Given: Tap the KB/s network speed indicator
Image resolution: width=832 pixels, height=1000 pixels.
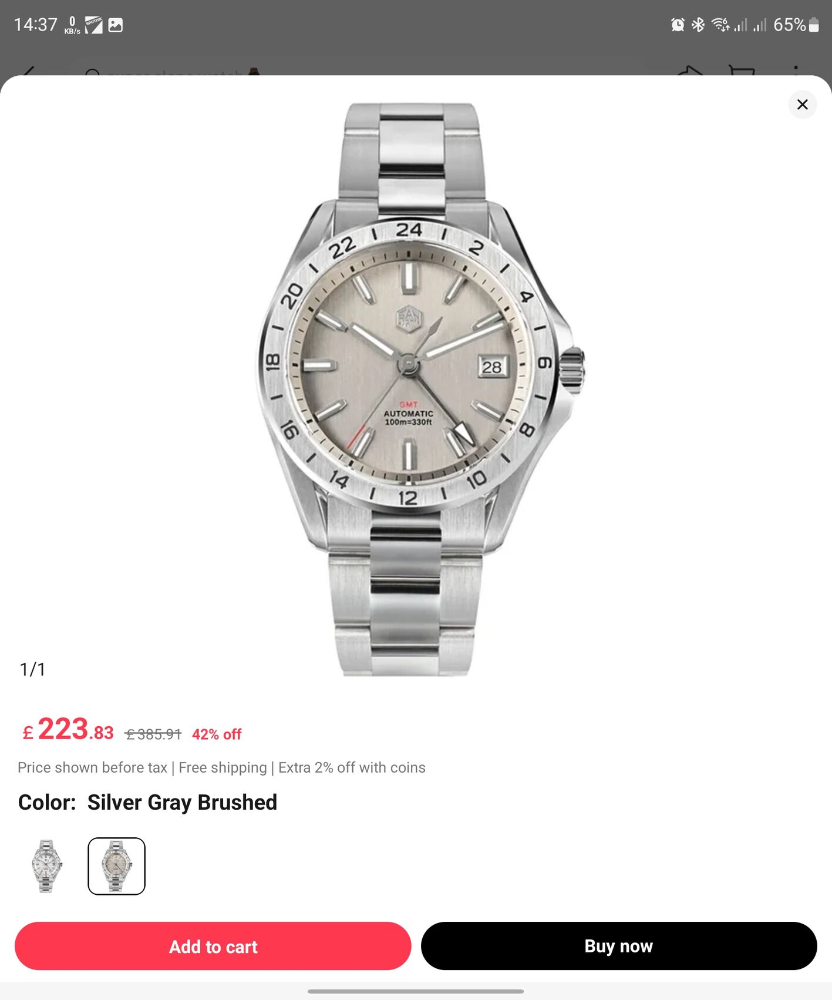Looking at the screenshot, I should pyautogui.click(x=72, y=25).
